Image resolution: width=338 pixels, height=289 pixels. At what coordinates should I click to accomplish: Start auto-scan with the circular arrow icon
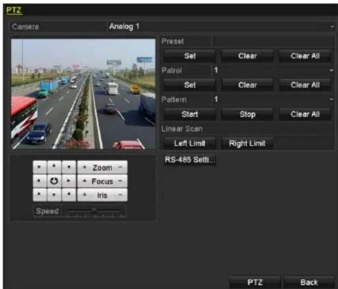54,181
